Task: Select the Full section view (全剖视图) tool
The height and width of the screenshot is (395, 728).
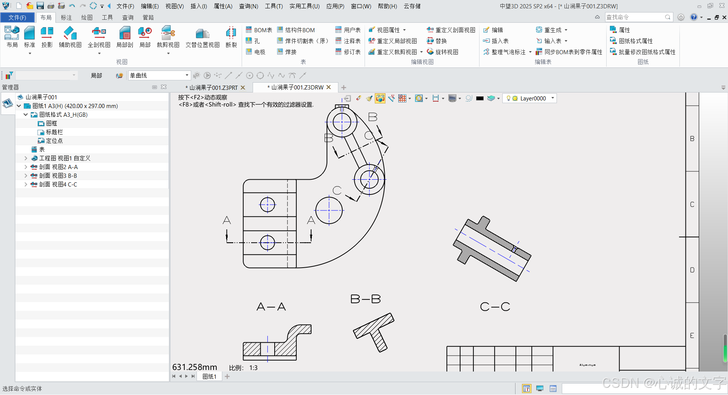Action: click(99, 37)
